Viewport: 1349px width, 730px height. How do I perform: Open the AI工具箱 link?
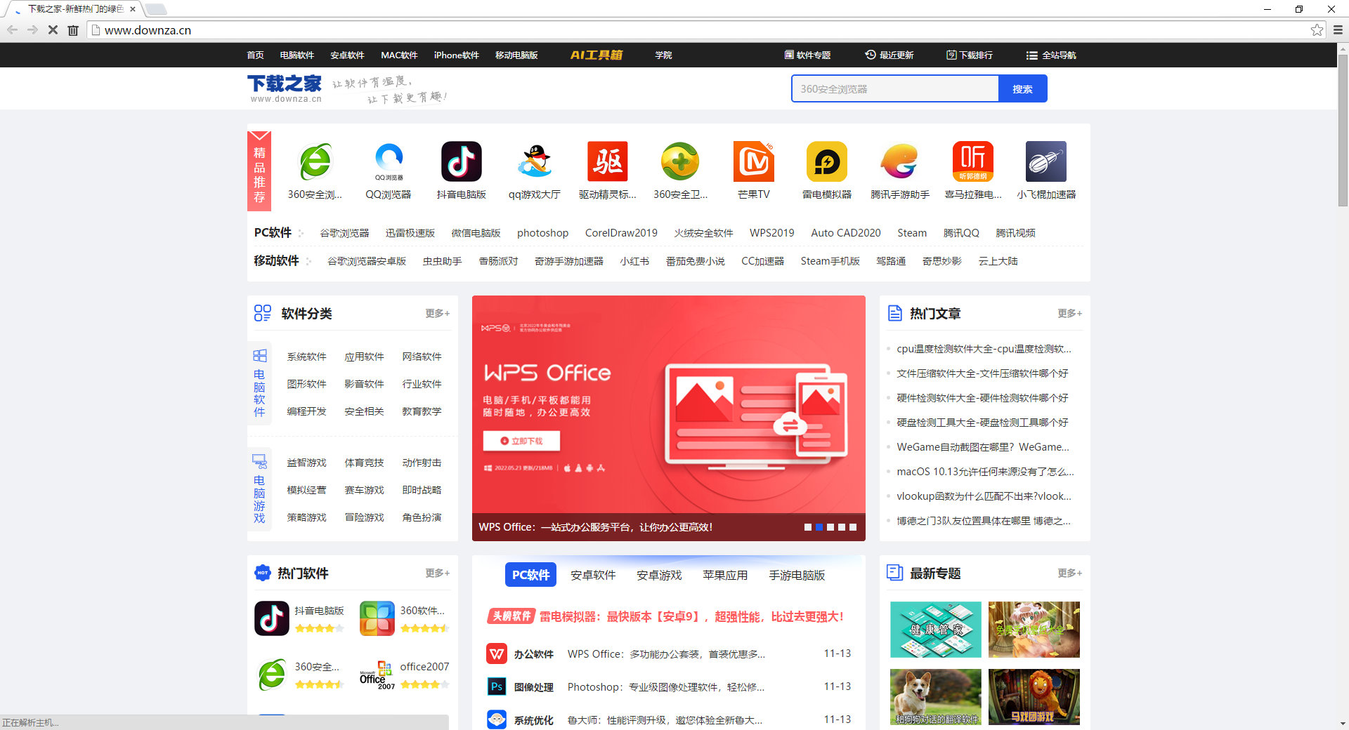tap(597, 55)
